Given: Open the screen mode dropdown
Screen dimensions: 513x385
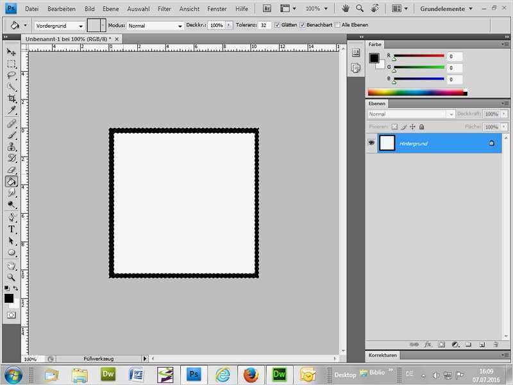Looking at the screenshot, I should click(288, 8).
